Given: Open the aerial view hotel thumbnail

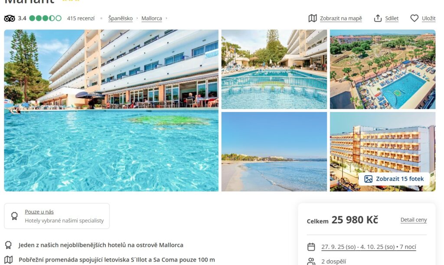Looking at the screenshot, I should tap(382, 69).
